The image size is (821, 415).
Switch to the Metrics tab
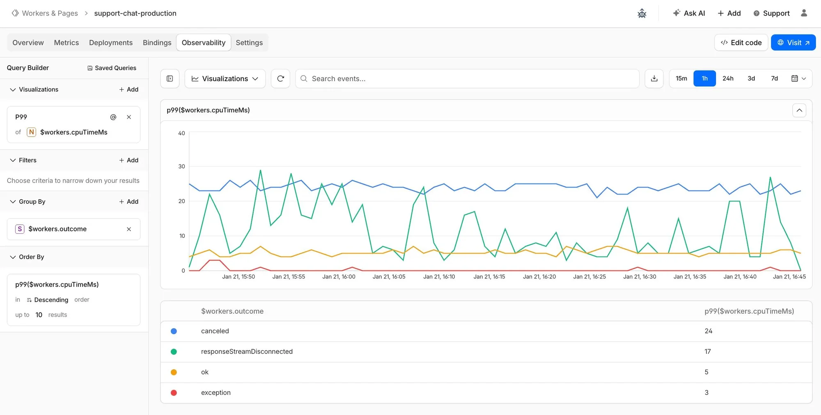[x=67, y=43]
